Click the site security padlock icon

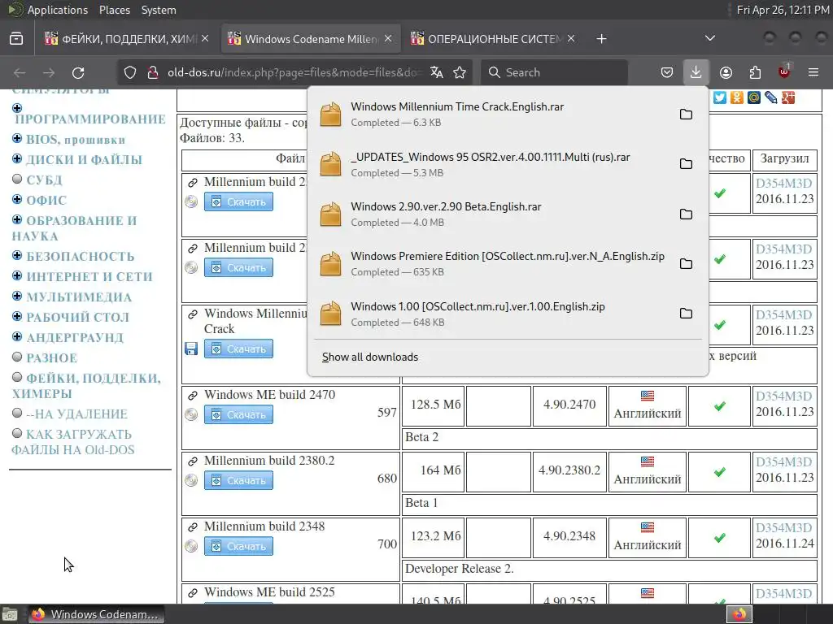pos(153,72)
